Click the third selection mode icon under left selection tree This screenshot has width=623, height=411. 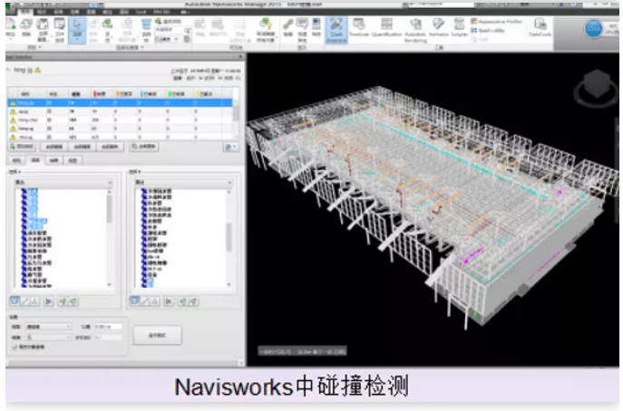click(x=35, y=301)
